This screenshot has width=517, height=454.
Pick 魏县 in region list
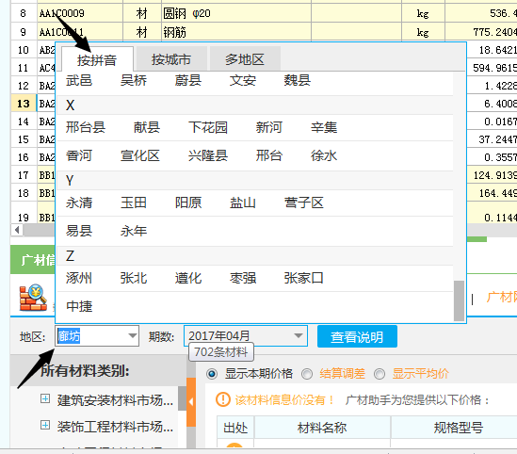coord(297,80)
